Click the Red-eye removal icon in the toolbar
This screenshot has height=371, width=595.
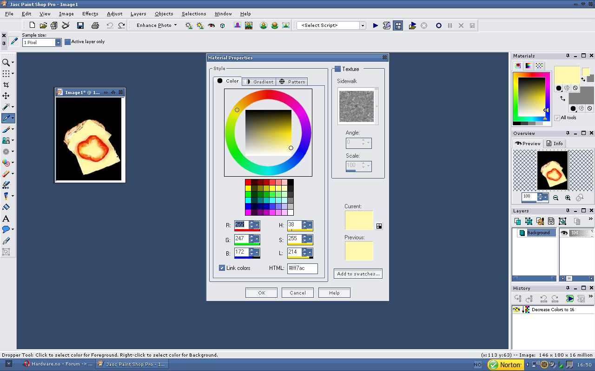point(212,26)
